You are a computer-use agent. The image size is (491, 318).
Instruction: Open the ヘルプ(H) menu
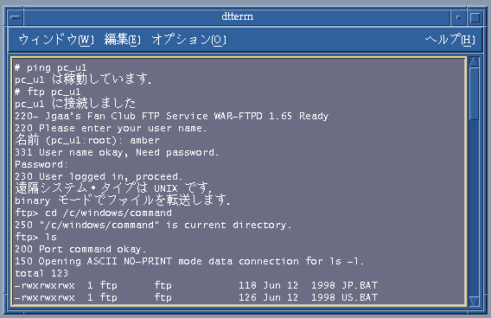tap(450, 40)
